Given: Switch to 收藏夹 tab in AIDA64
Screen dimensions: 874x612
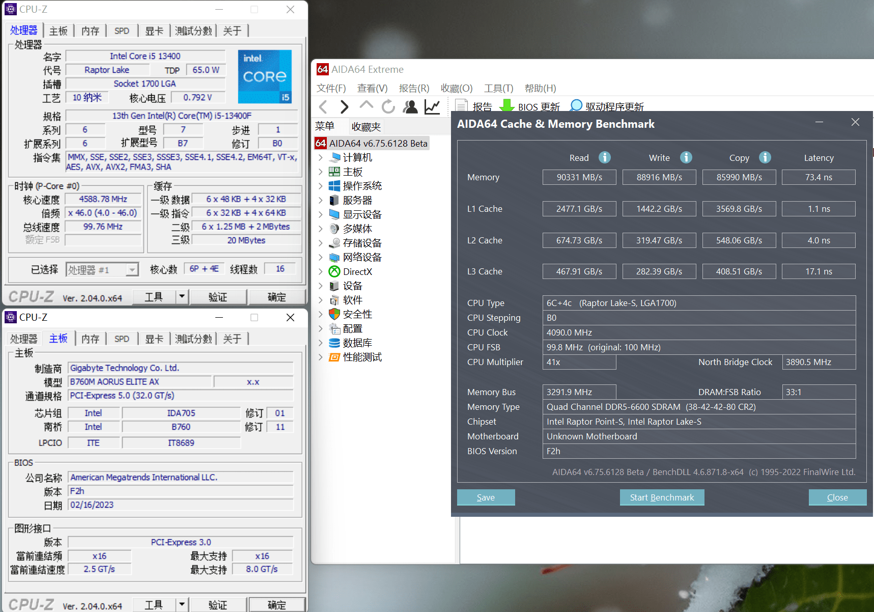Looking at the screenshot, I should (x=366, y=126).
